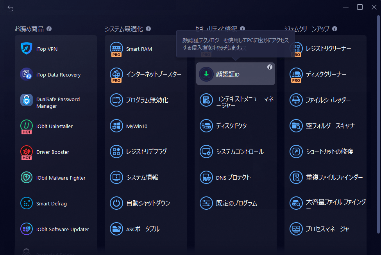Click the レジストリクリーナー label

point(328,48)
